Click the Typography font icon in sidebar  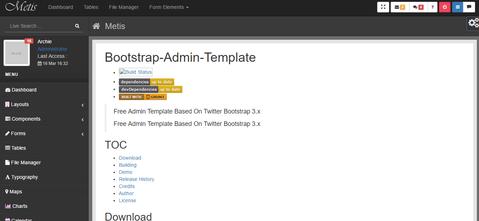click(x=8, y=177)
